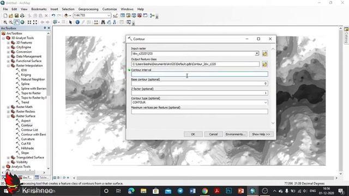Open the Input raster dropdown
This screenshot has height=196, width=349.
(x=257, y=53)
